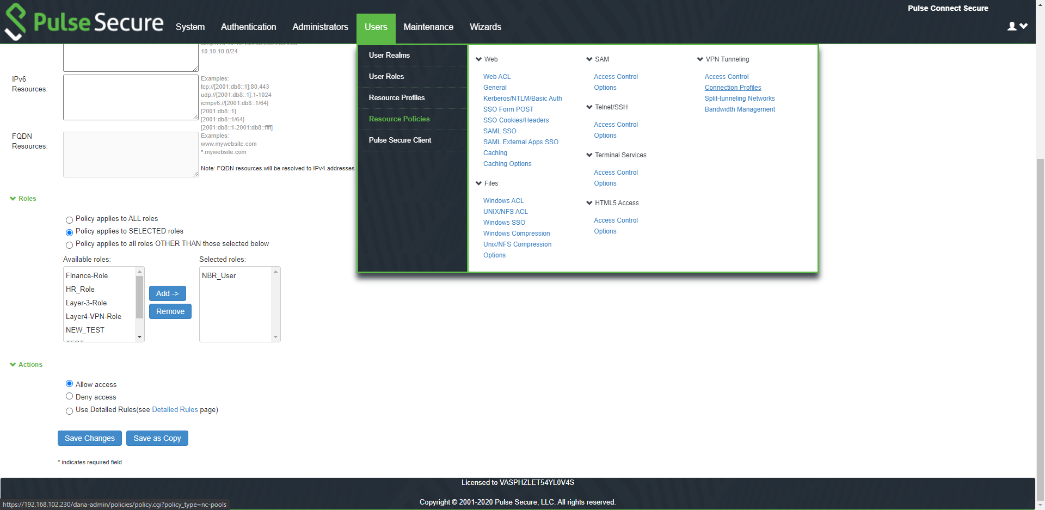Collapse the Files section chevron
The width and height of the screenshot is (1045, 510).
[479, 183]
